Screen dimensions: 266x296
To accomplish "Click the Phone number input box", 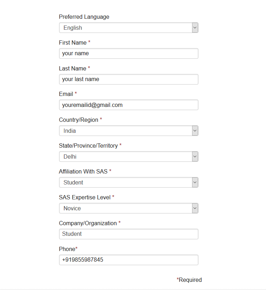I will click(x=128, y=260).
